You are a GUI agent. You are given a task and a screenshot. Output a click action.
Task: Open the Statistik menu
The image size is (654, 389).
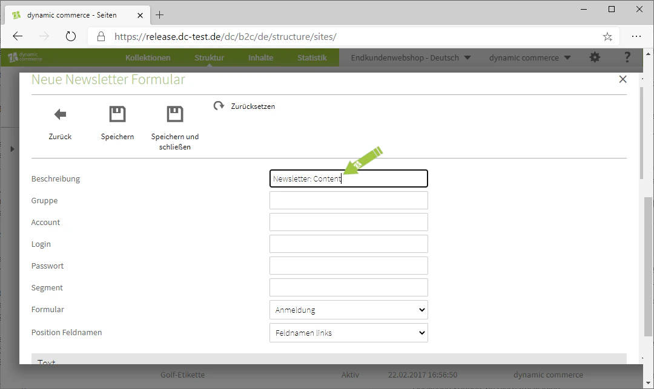click(x=312, y=58)
